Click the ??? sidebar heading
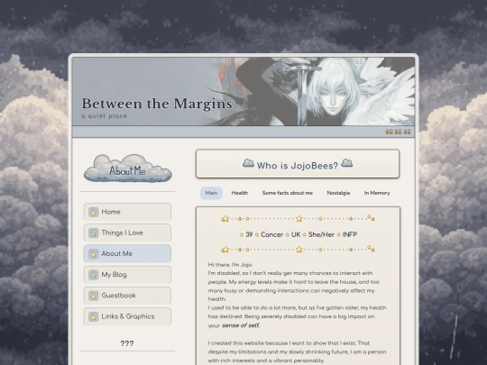 (127, 343)
